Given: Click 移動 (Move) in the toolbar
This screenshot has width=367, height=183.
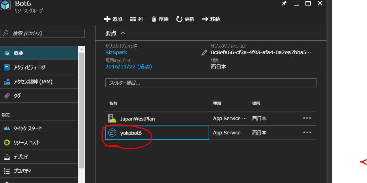Looking at the screenshot, I should [211, 19].
